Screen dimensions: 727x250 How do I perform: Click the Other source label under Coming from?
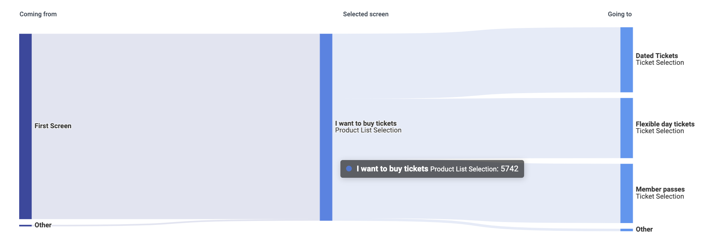point(43,225)
